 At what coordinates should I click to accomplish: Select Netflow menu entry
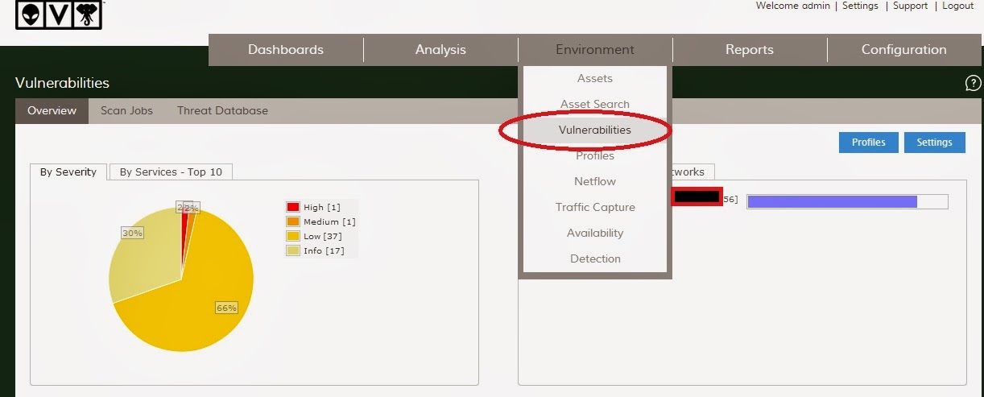(594, 181)
